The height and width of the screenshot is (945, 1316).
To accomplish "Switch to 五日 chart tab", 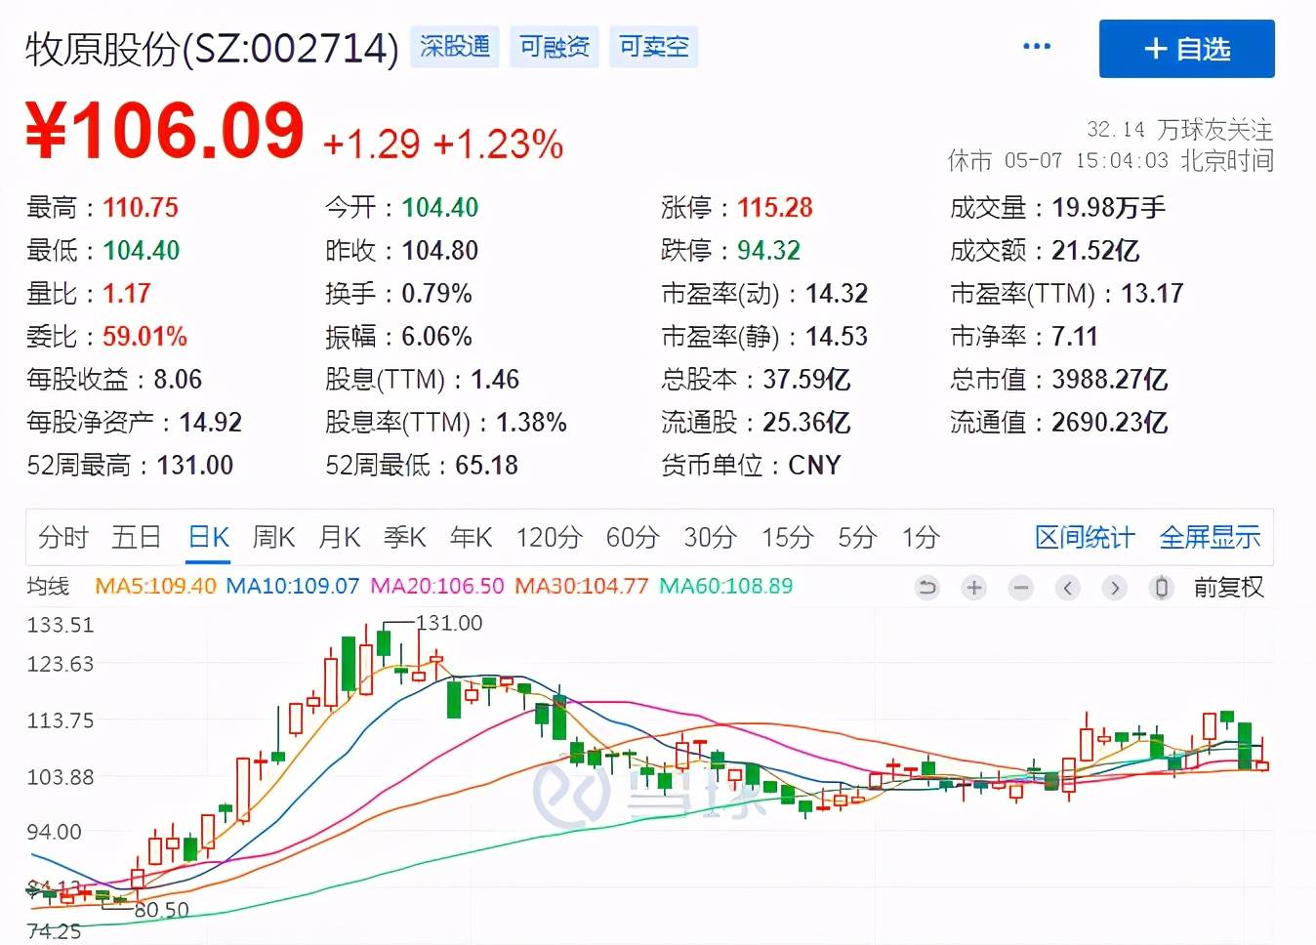I will [136, 537].
